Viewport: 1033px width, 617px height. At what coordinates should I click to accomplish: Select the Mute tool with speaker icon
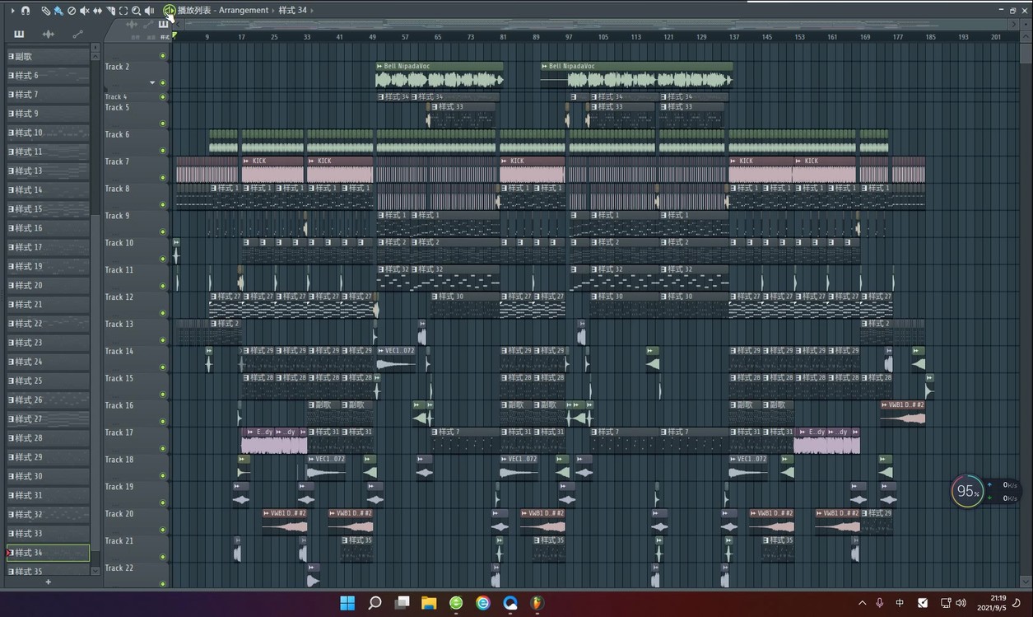tap(84, 11)
